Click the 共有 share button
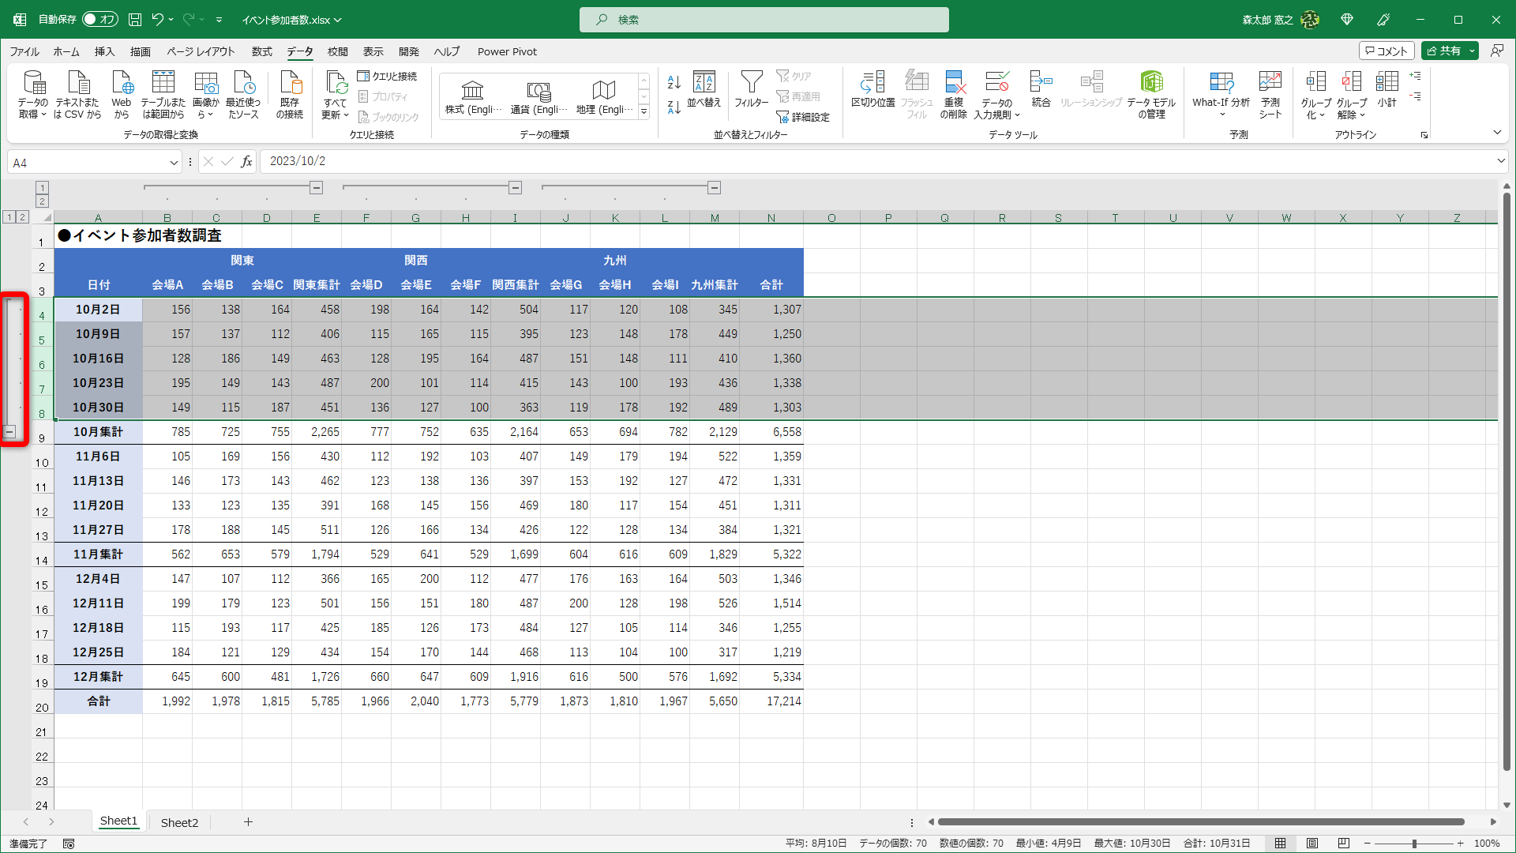Viewport: 1516px width, 853px height. pos(1443,51)
